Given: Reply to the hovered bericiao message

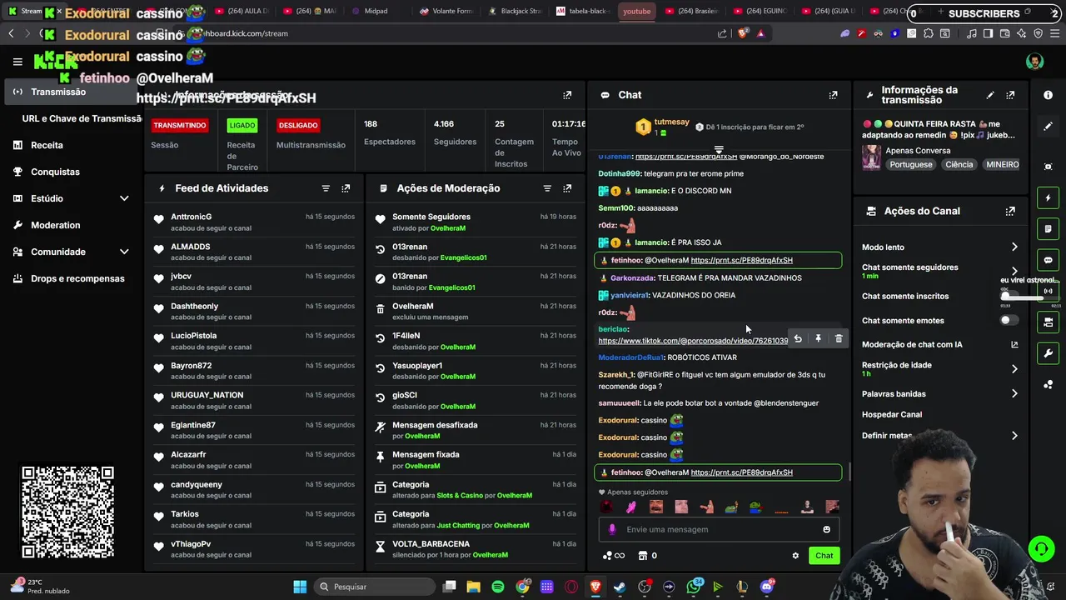Looking at the screenshot, I should pyautogui.click(x=798, y=339).
